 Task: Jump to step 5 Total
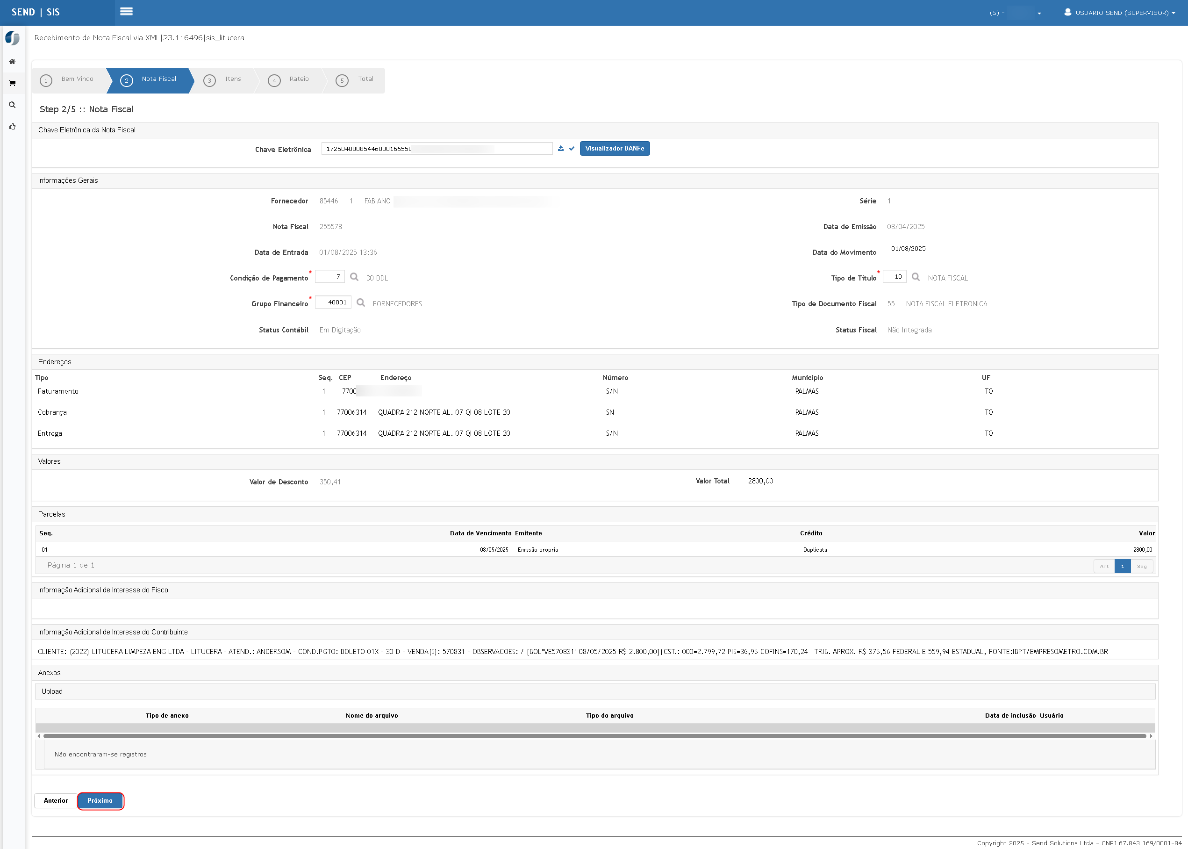(355, 80)
